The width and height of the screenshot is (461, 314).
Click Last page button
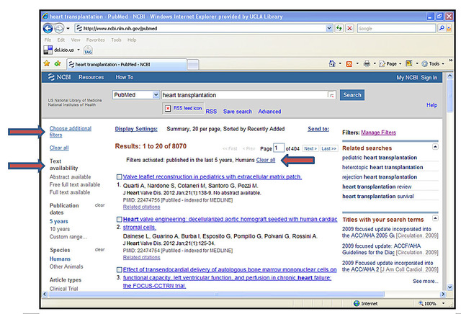tap(328, 149)
